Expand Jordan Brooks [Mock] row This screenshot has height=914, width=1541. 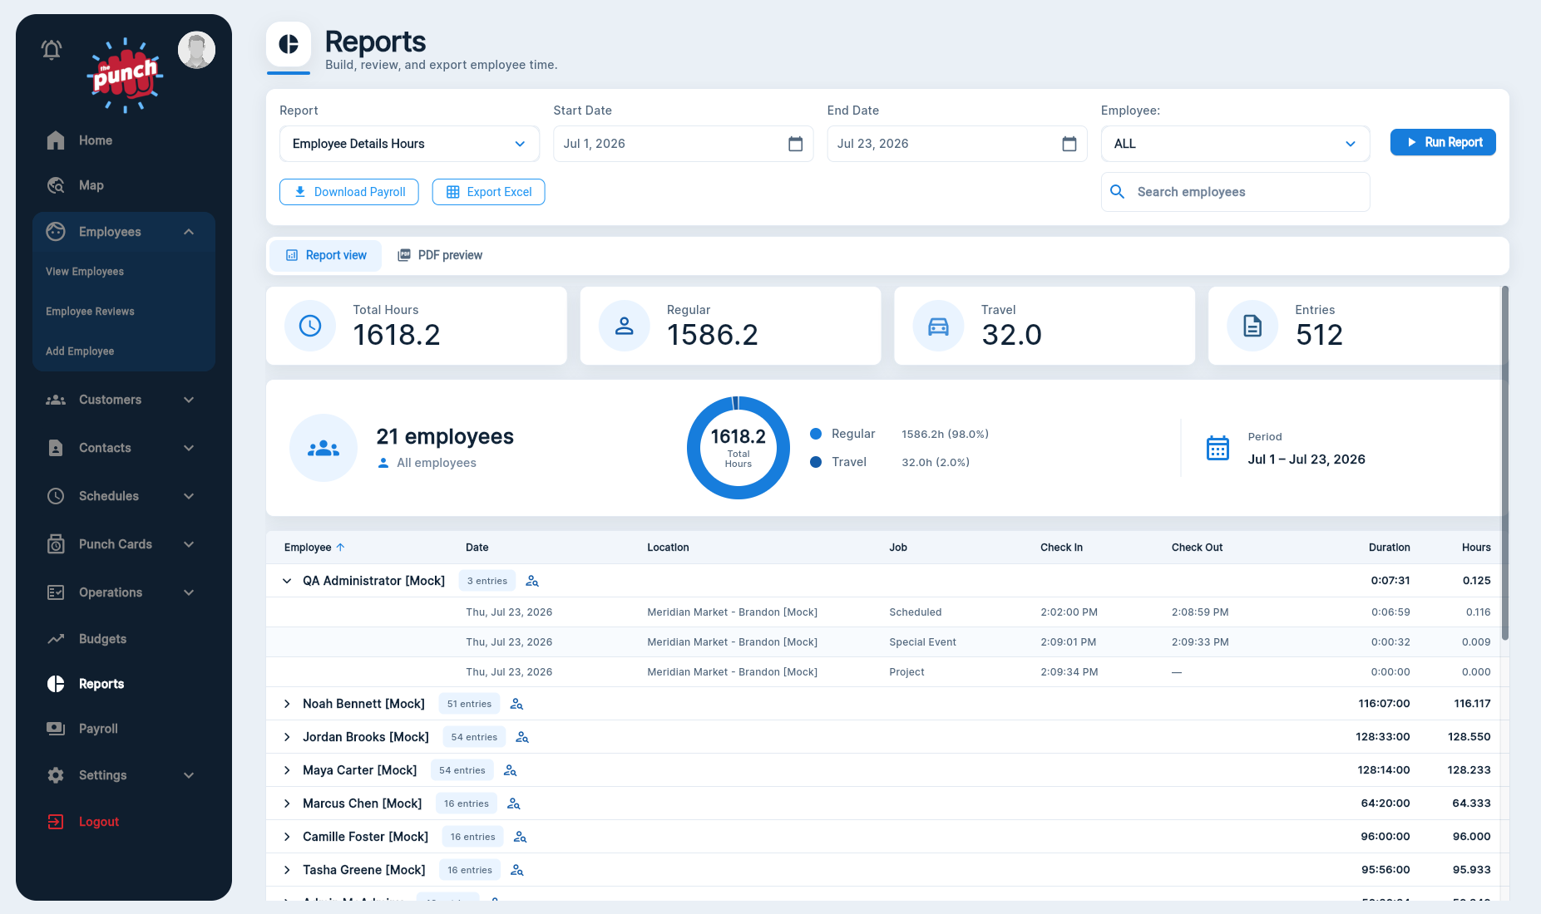(x=287, y=737)
